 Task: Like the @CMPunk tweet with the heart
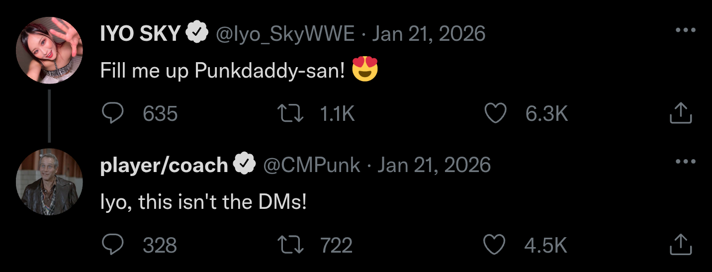495,245
